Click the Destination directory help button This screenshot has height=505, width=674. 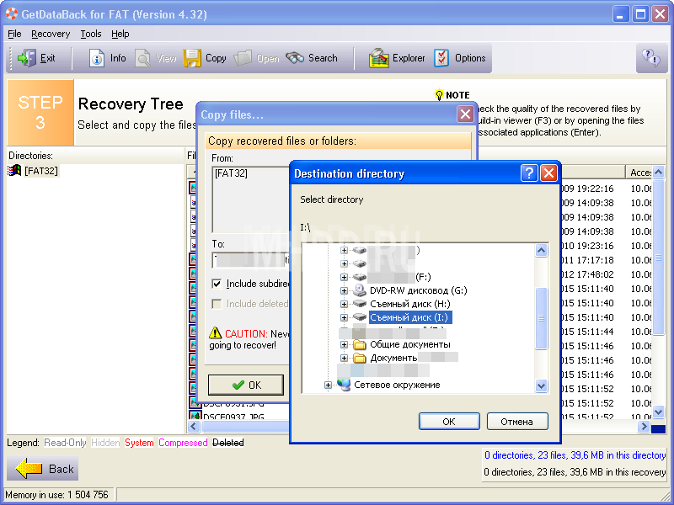click(x=529, y=173)
